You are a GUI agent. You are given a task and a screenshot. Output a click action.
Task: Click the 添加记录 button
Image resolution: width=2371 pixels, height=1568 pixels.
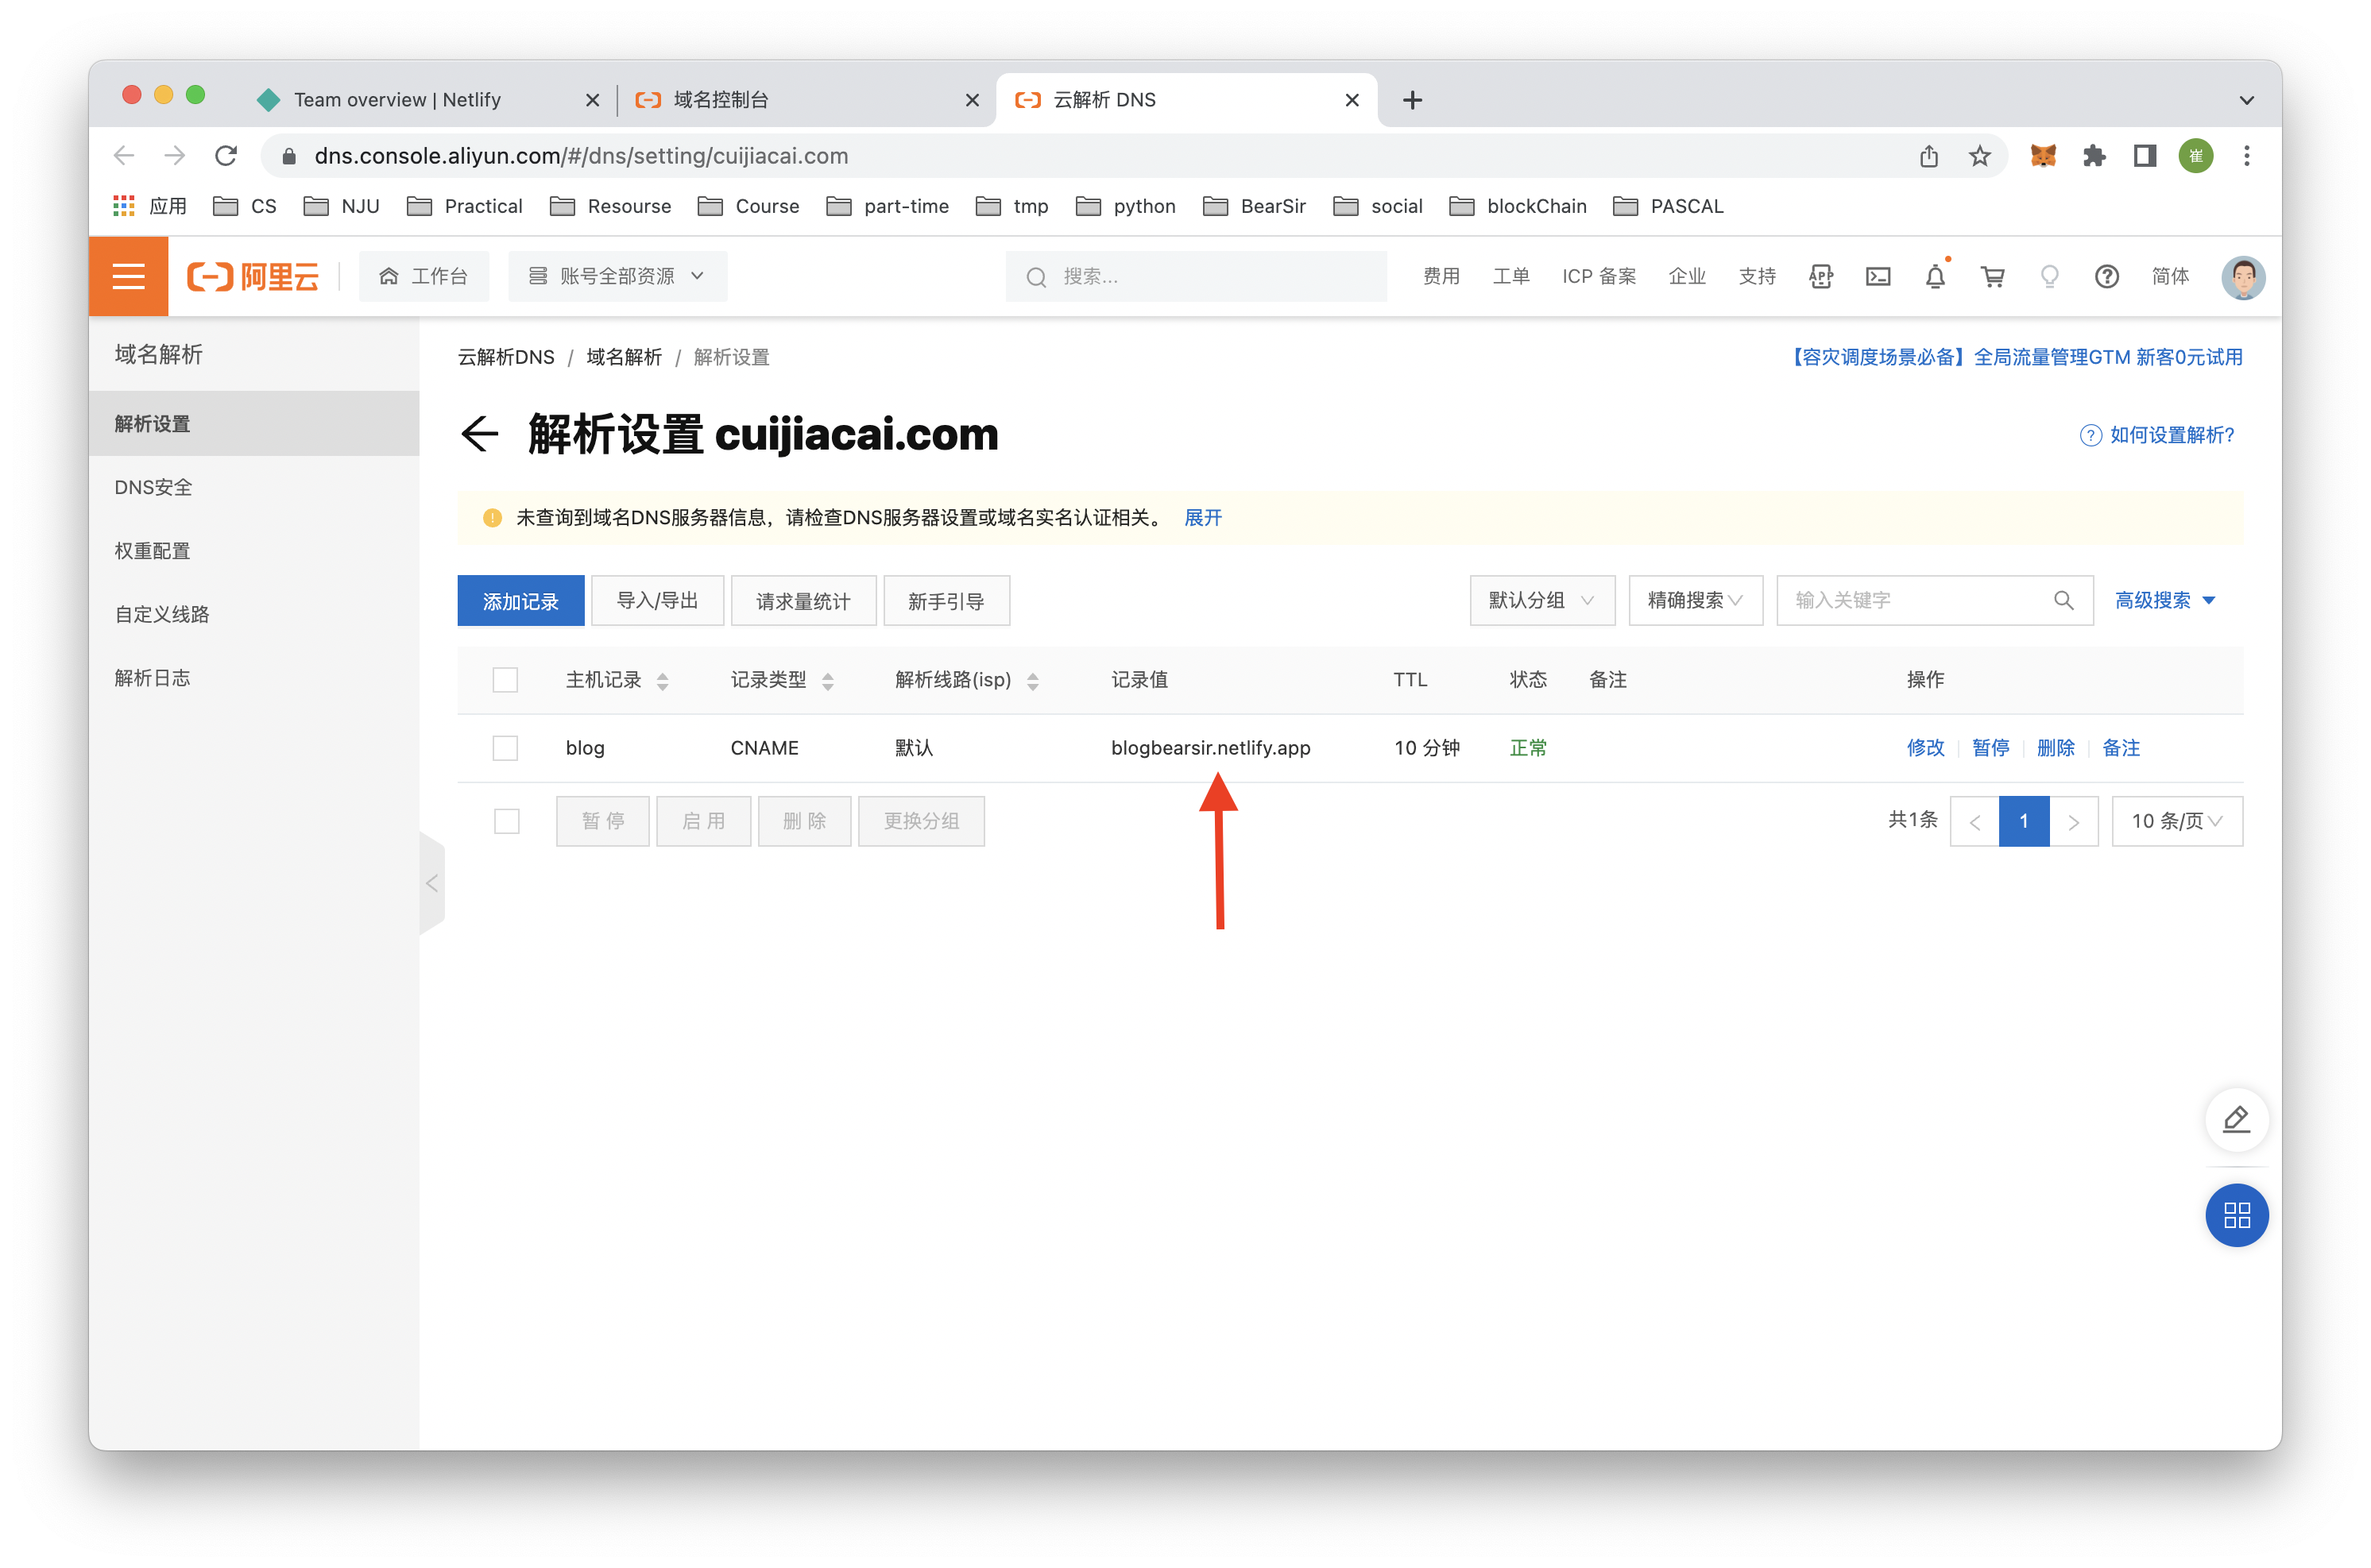click(x=520, y=600)
